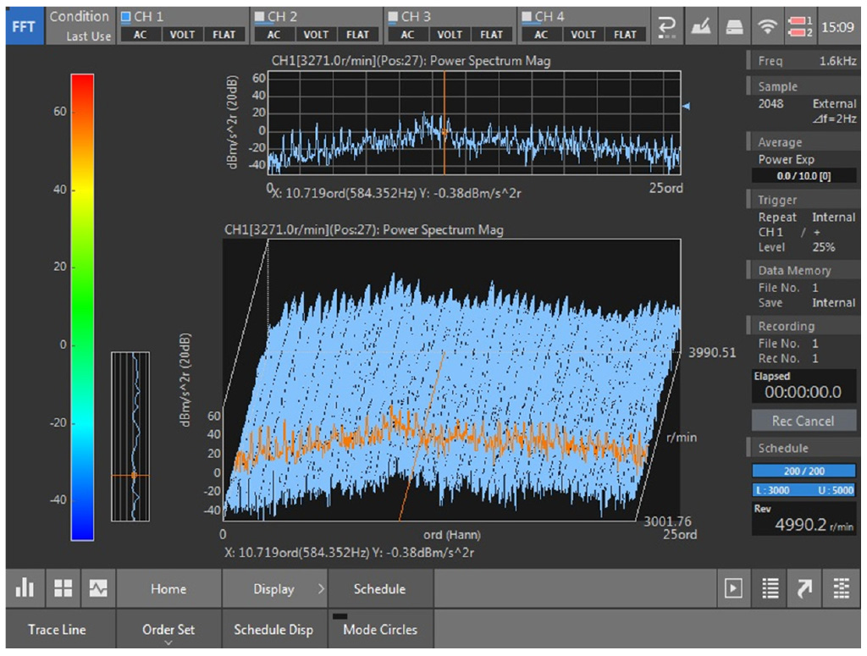Click the curved return arrow icon

(x=666, y=27)
